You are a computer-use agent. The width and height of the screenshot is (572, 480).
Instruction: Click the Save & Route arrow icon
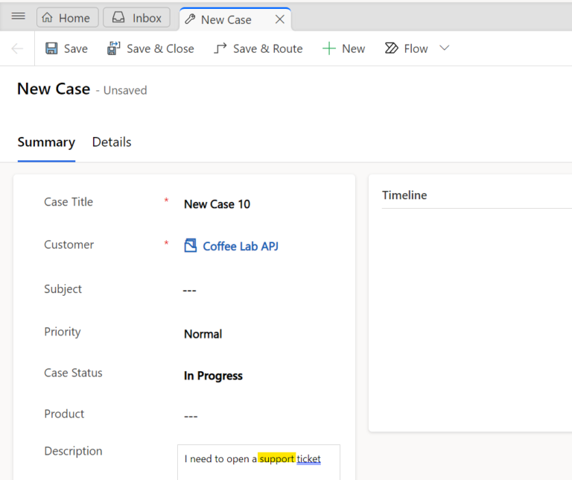[220, 48]
